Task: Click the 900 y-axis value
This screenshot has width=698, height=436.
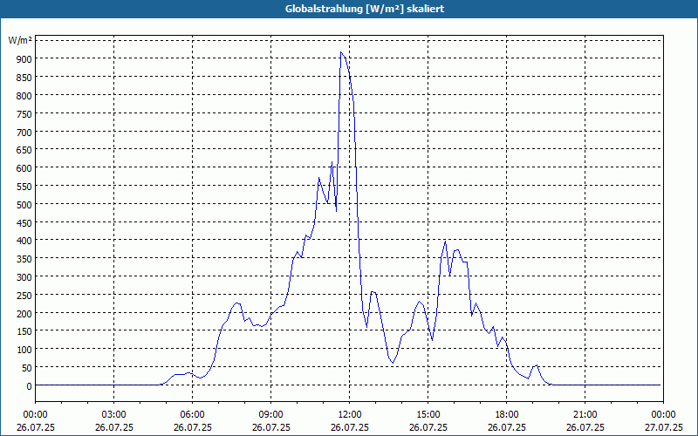Action: pyautogui.click(x=25, y=59)
